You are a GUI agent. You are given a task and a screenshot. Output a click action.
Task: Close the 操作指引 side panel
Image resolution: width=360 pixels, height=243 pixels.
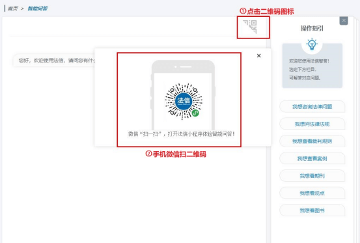[344, 21]
